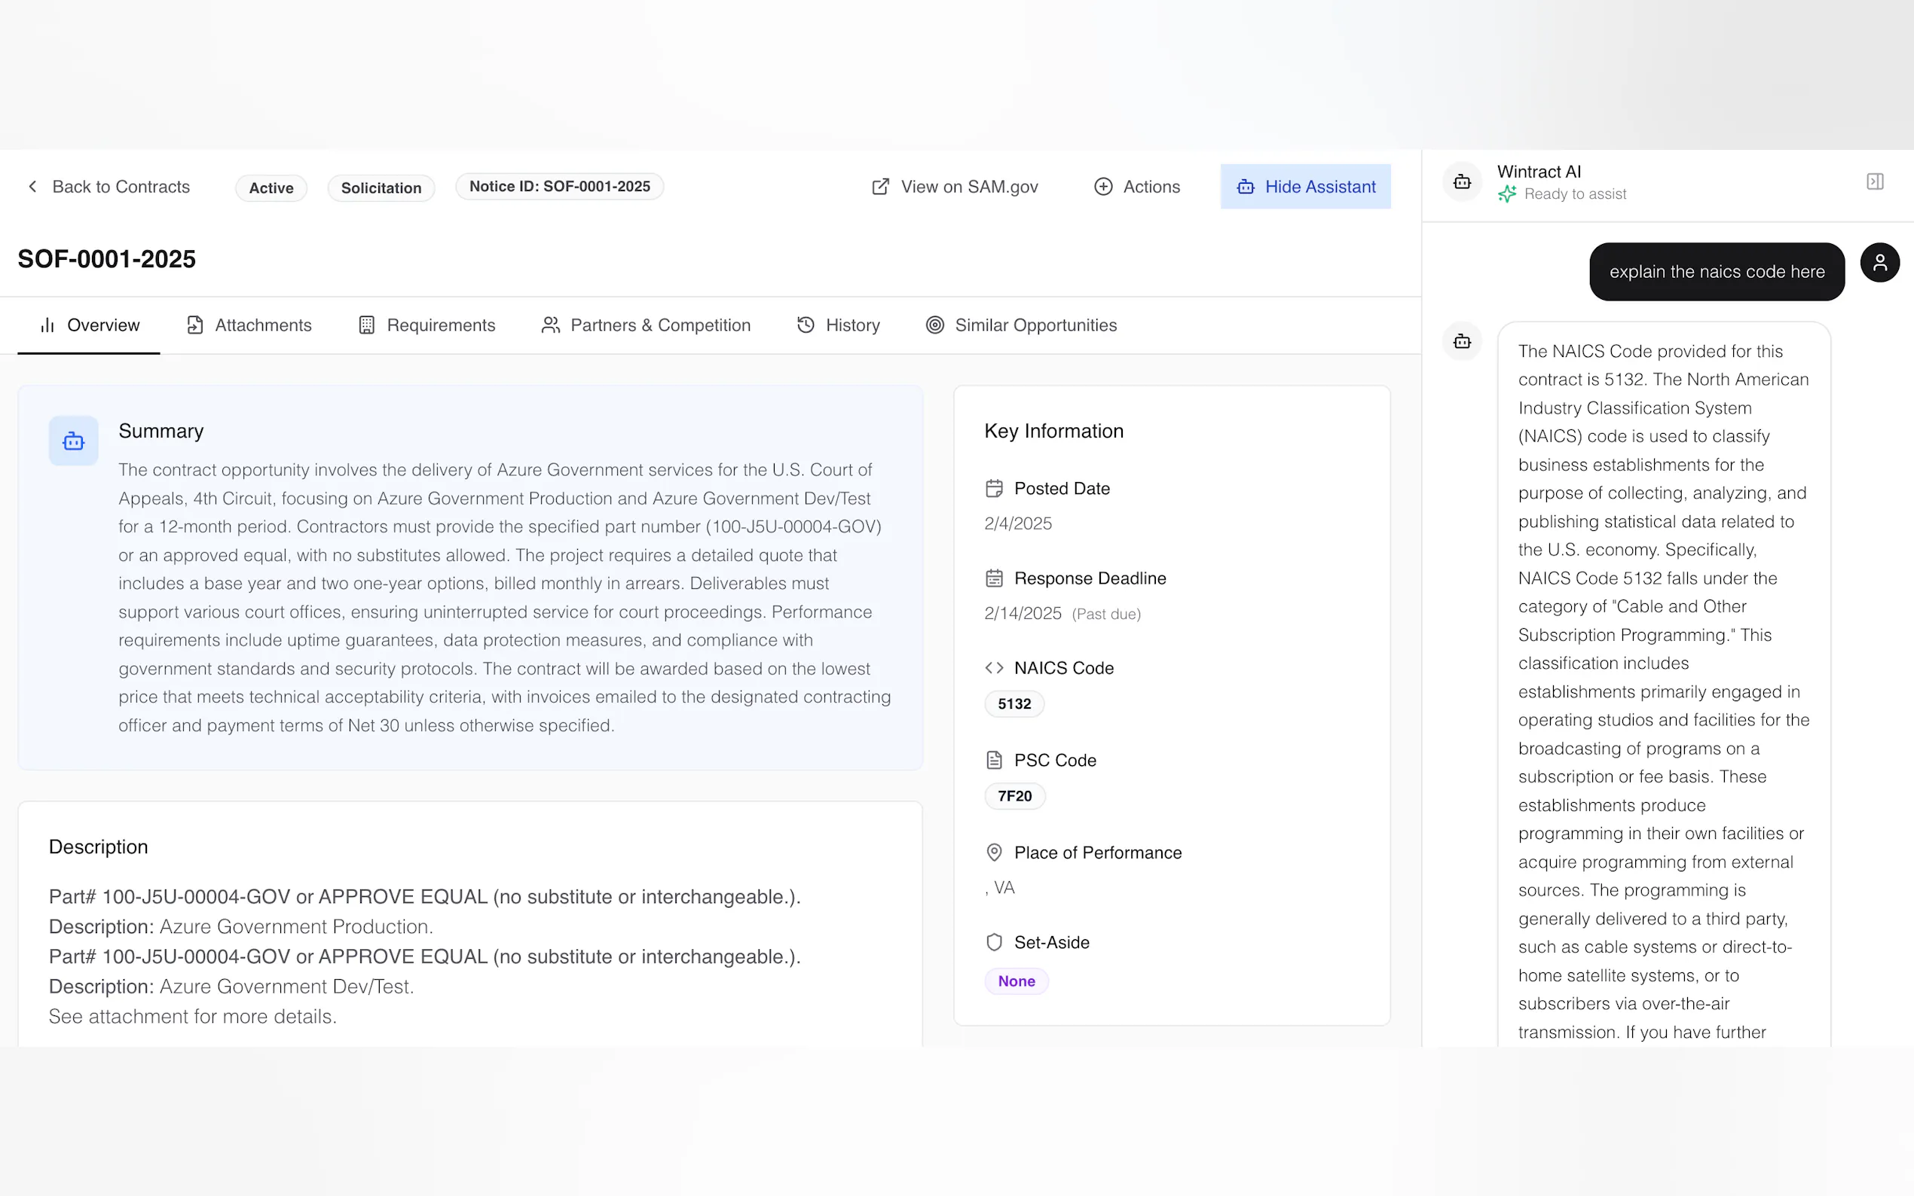This screenshot has height=1196, width=1914.
Task: Go back to Contracts list
Action: click(x=109, y=187)
